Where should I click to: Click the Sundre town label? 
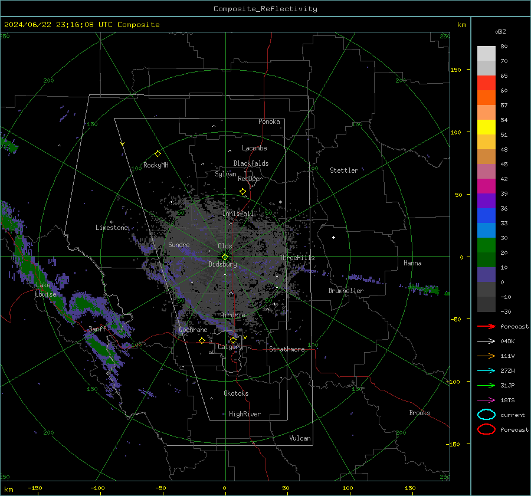[x=179, y=245]
